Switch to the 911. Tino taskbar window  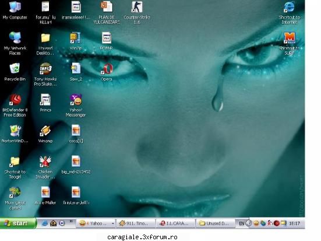(x=136, y=223)
